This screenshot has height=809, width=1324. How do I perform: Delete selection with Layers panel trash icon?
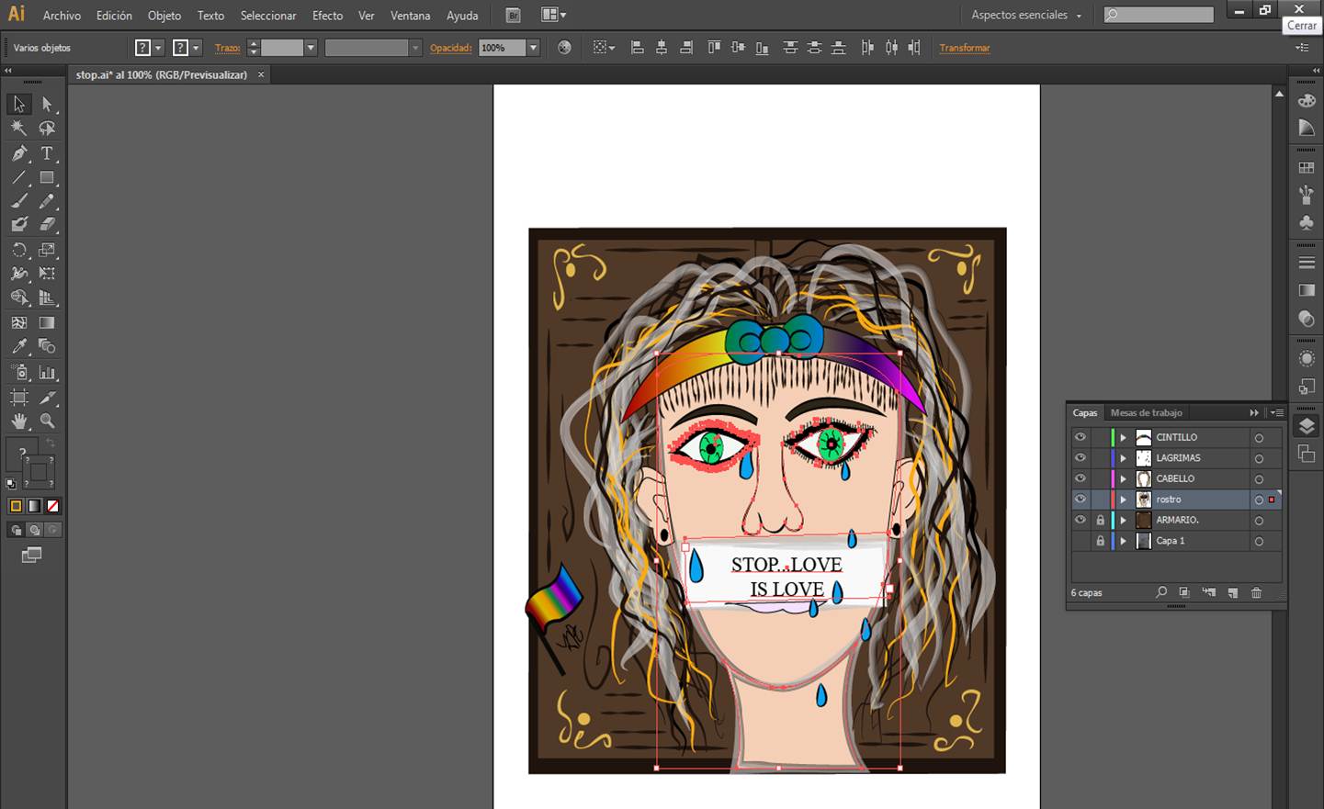tap(1256, 593)
